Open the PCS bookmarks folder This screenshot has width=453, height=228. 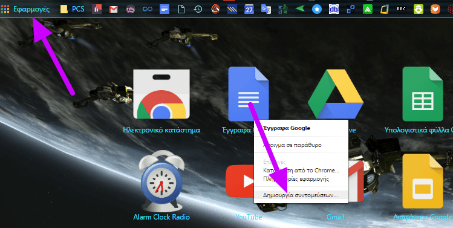tap(73, 9)
